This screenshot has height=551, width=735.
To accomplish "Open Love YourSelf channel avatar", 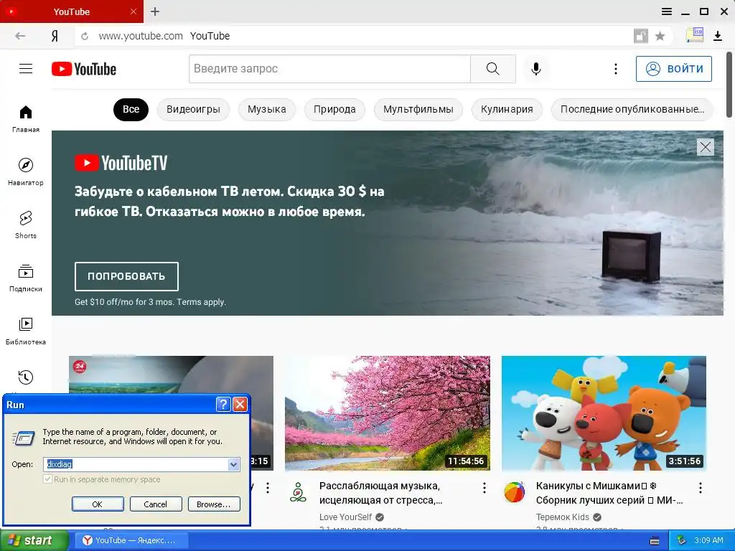I will point(298,492).
